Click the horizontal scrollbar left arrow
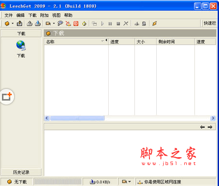 (x=47, y=118)
